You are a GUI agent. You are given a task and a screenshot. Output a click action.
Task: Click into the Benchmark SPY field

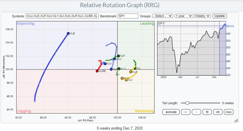click(128, 16)
